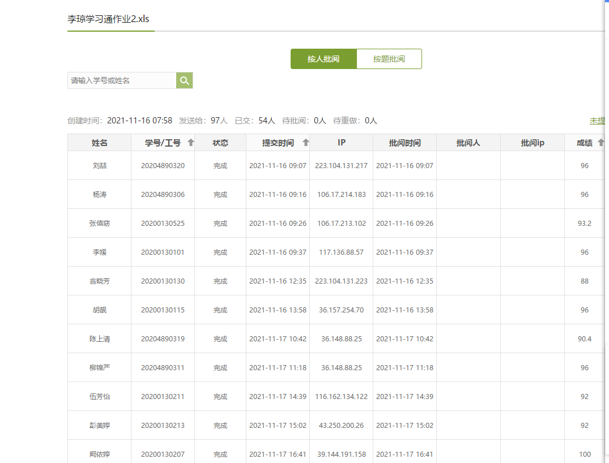Click student name 张倍窈
This screenshot has width=609, height=463.
[x=100, y=224]
